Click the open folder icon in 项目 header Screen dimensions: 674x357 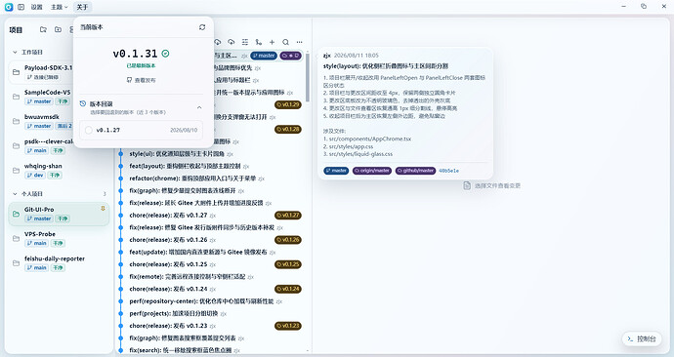[x=43, y=29]
